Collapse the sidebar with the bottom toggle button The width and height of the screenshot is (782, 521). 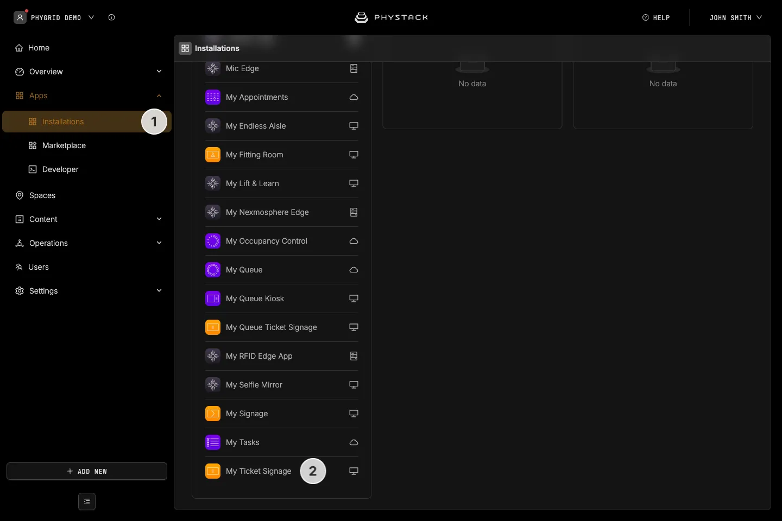tap(87, 501)
